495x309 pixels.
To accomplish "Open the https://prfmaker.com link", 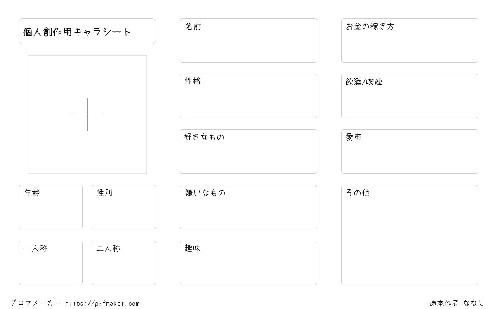I will 102,304.
